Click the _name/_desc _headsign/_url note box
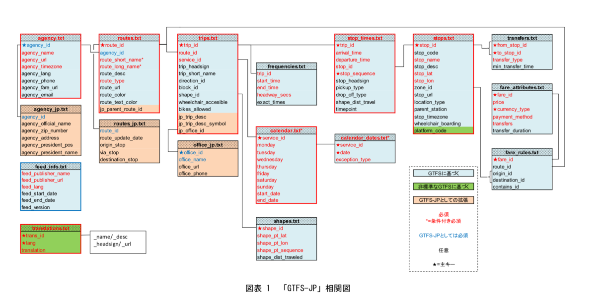The width and height of the screenshot is (596, 306). [118, 242]
